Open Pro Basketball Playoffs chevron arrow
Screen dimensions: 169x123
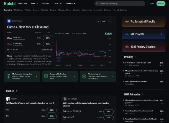click(x=162, y=21)
